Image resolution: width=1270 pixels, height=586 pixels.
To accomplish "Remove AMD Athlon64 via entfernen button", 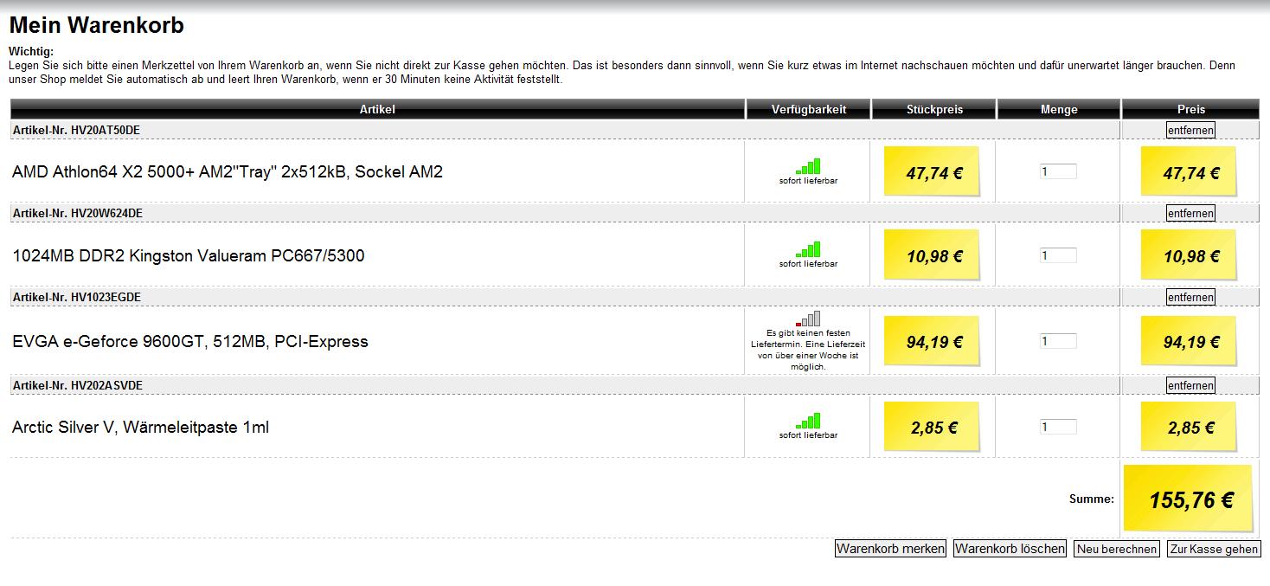I will [x=1190, y=130].
